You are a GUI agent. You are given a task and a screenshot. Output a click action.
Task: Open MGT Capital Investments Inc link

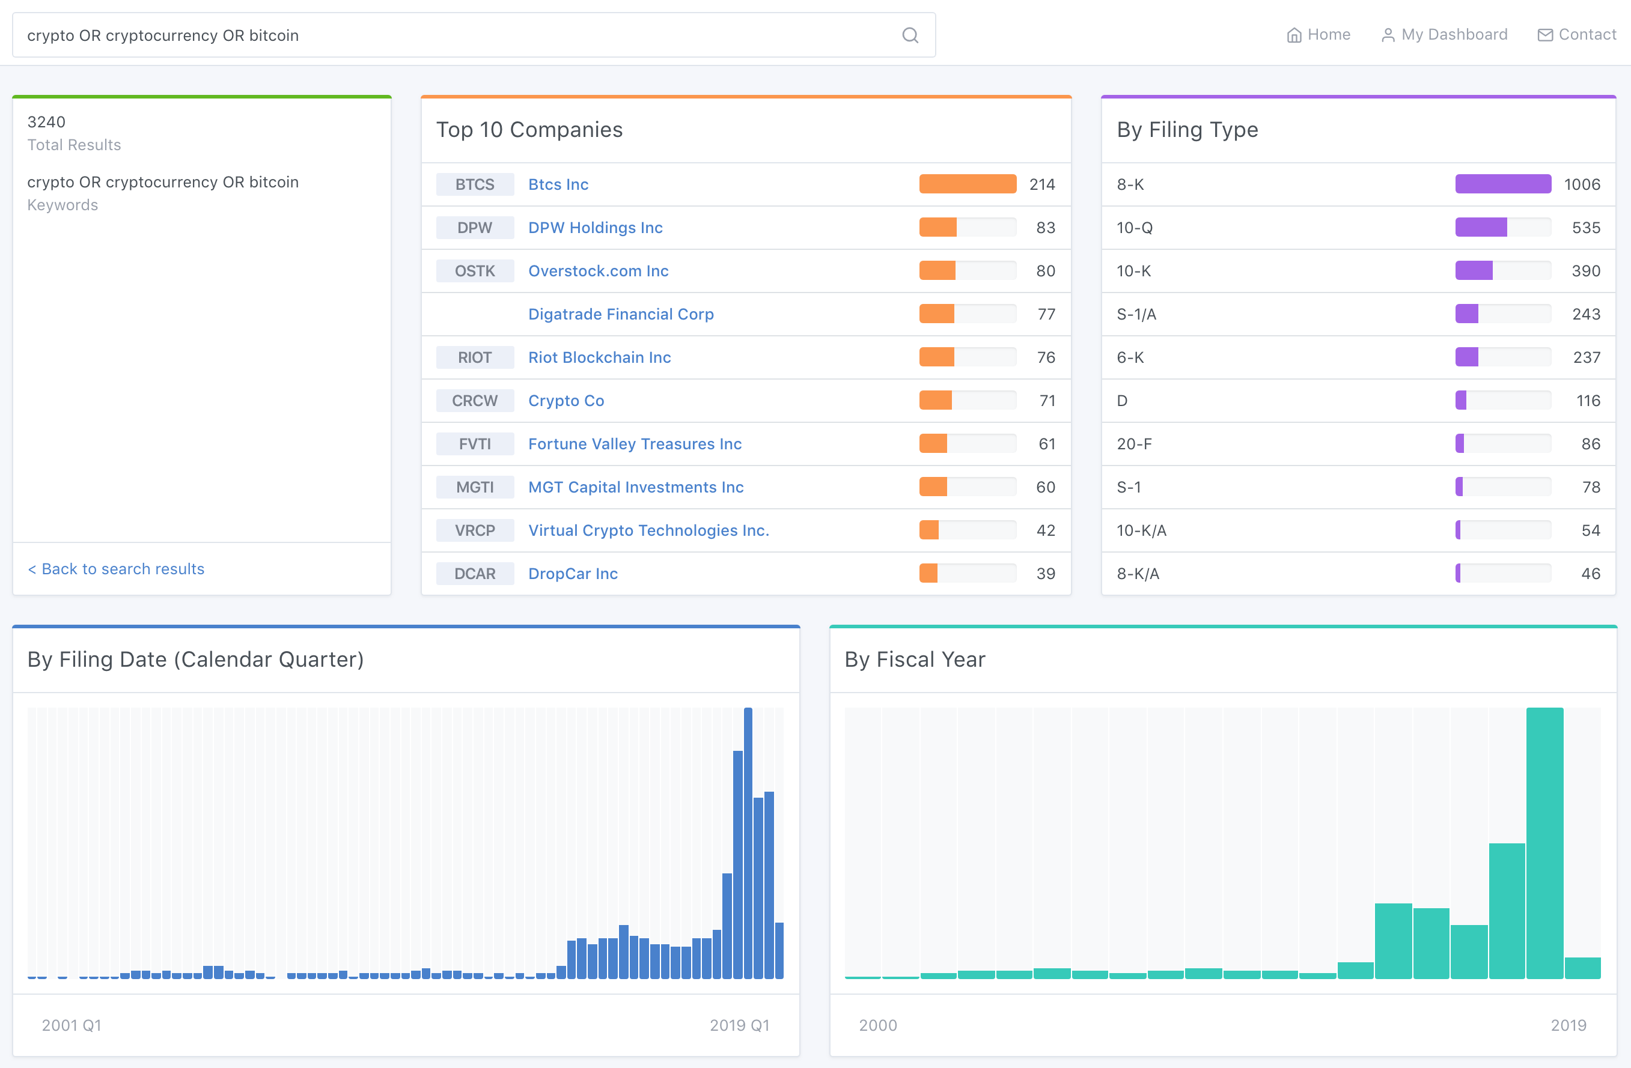coord(635,487)
